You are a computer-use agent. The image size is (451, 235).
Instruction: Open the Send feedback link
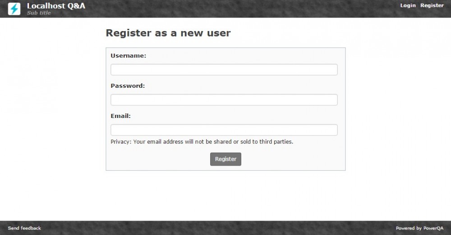(x=24, y=228)
